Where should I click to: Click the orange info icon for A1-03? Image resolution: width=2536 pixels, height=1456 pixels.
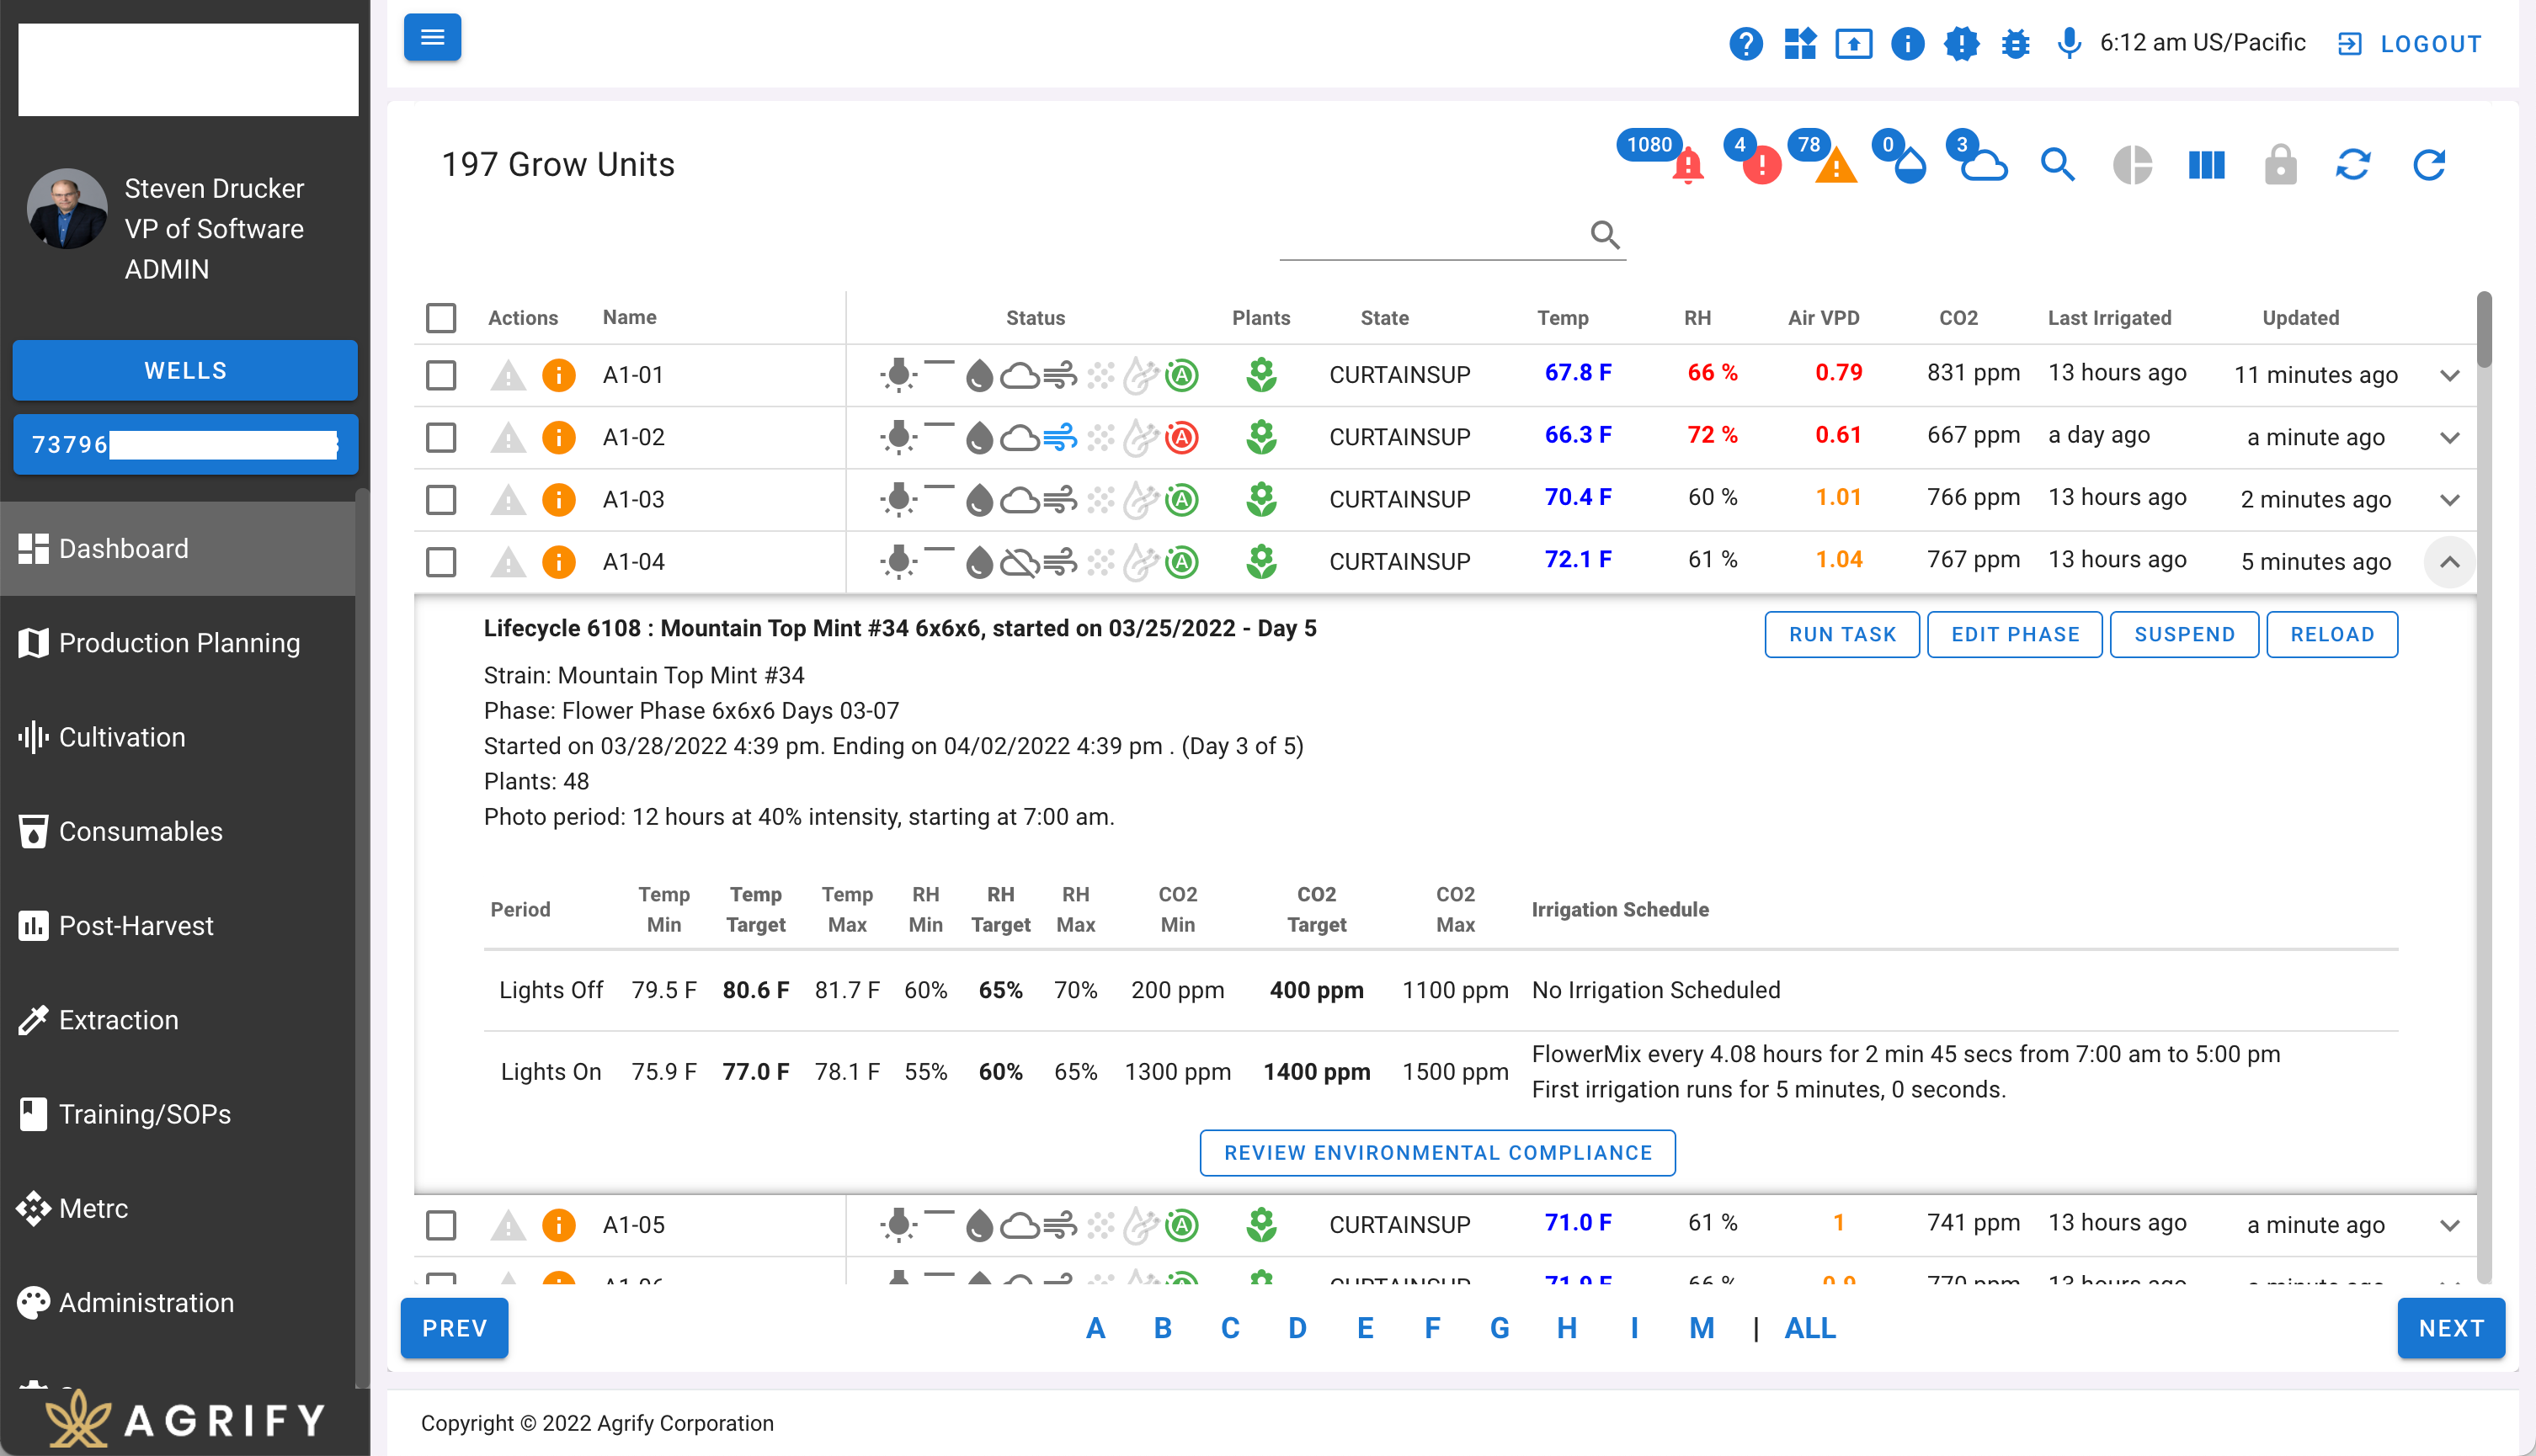click(x=558, y=499)
